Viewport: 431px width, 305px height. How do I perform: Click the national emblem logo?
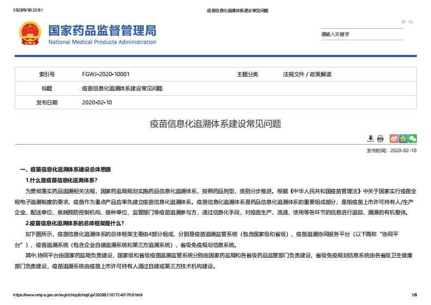30,34
